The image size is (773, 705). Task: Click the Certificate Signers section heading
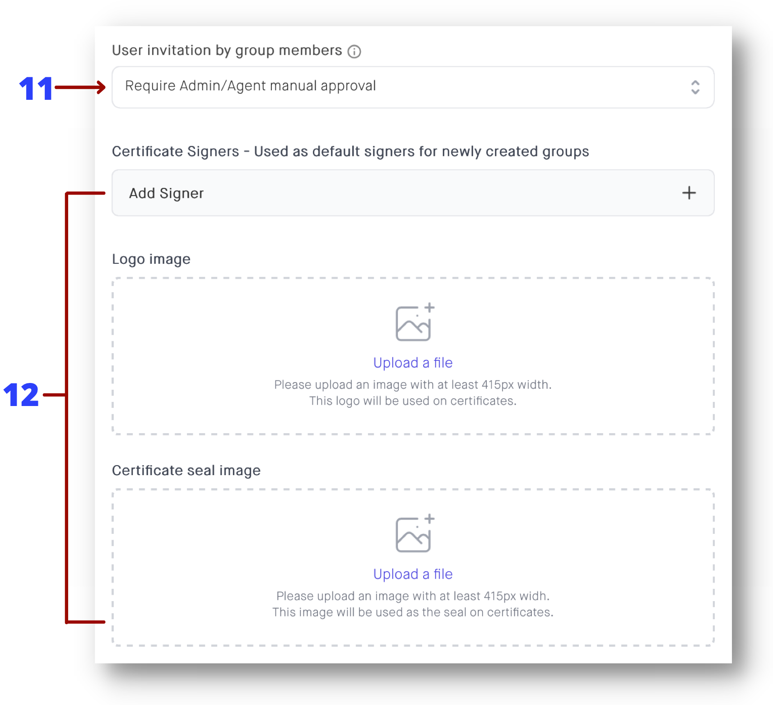click(350, 152)
